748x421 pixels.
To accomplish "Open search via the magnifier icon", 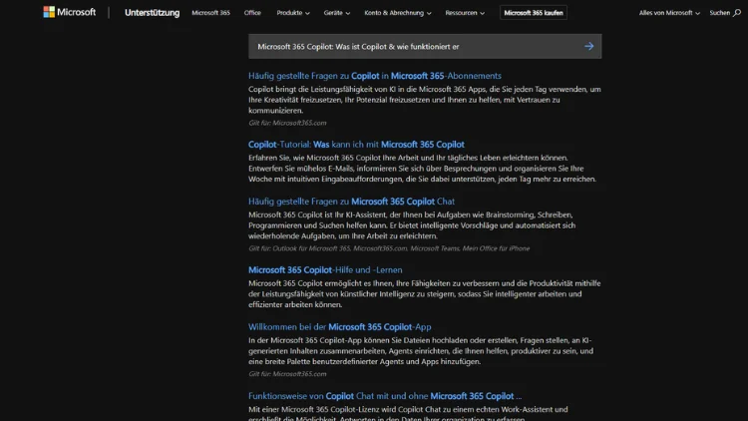I will tap(737, 13).
